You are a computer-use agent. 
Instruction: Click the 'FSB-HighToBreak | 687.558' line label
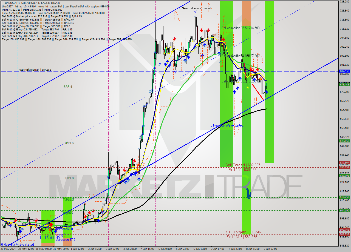[x=35, y=70]
